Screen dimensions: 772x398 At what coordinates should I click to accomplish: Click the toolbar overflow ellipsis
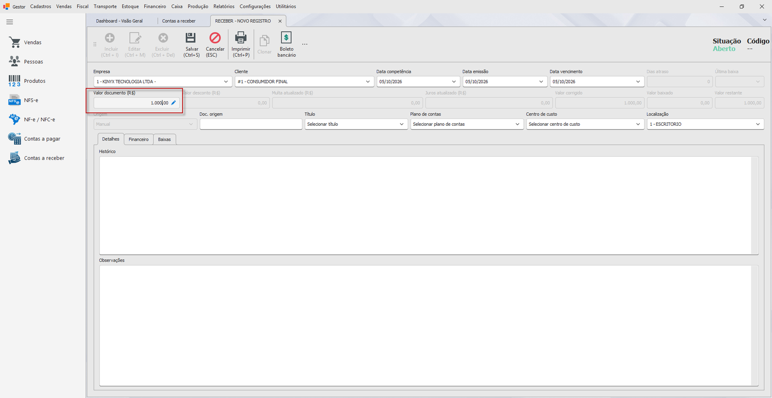[x=304, y=44]
